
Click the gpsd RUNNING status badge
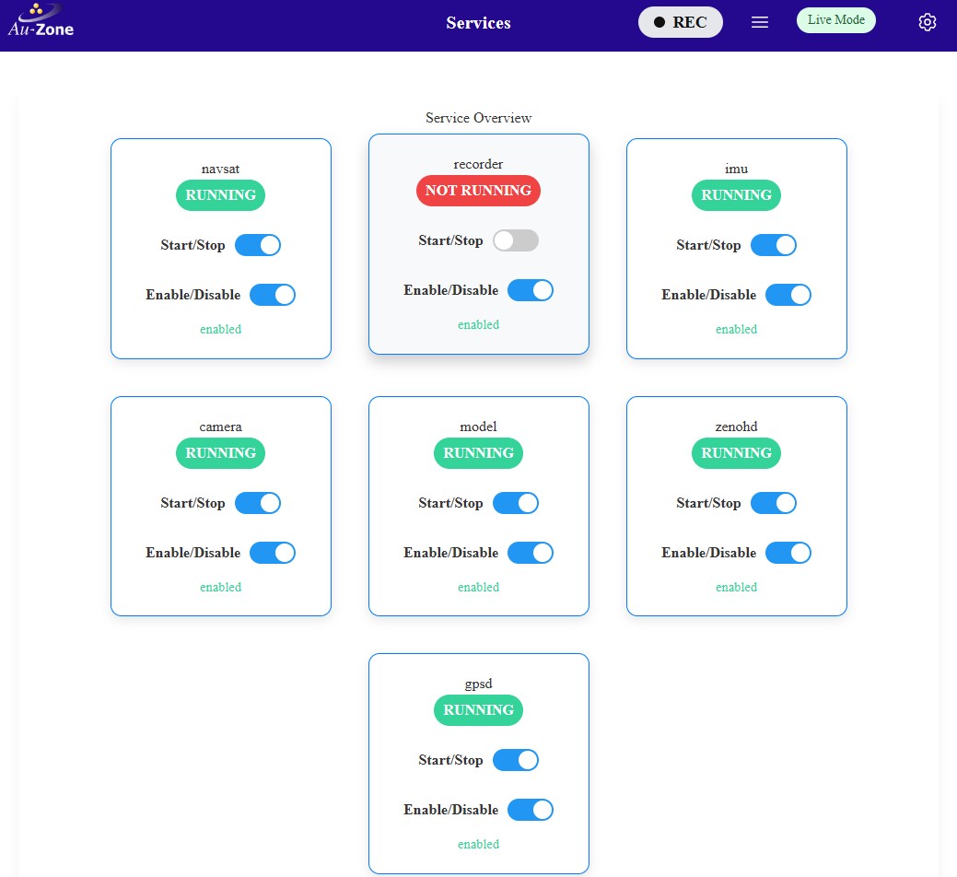pos(479,710)
